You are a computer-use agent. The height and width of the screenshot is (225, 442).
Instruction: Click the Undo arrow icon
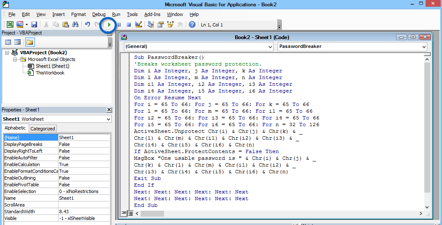coord(87,25)
